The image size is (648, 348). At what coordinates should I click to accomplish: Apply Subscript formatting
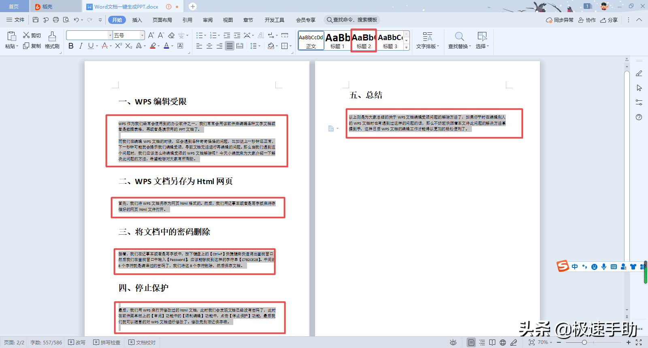point(128,46)
